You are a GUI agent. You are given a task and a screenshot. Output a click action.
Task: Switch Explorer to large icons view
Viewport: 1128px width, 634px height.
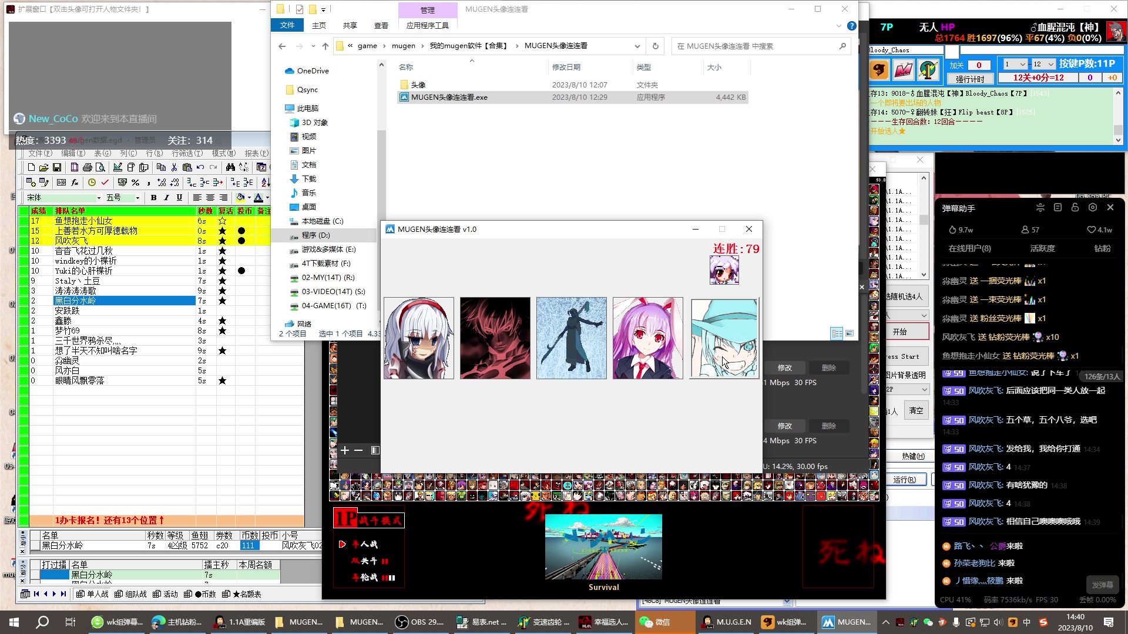[x=850, y=333]
